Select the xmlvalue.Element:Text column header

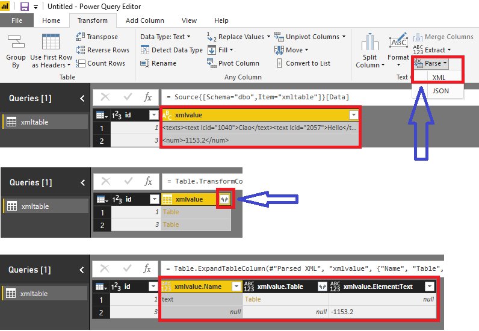coord(382,286)
